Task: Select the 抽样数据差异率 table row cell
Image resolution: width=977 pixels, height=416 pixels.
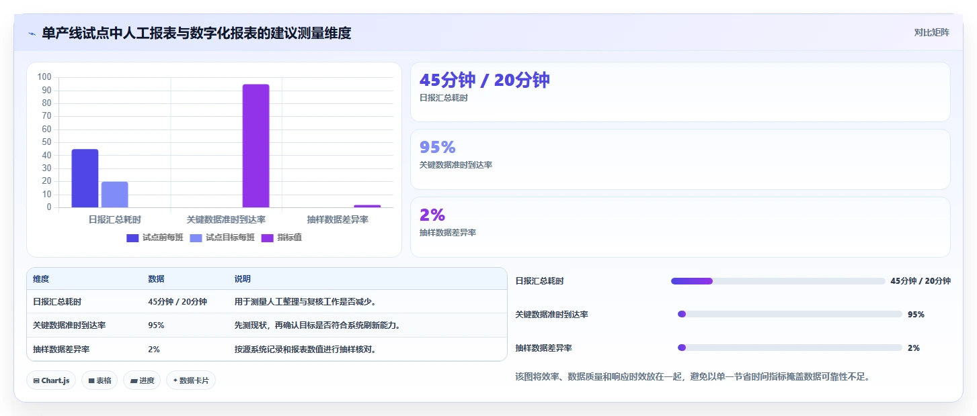Action: [x=61, y=350]
